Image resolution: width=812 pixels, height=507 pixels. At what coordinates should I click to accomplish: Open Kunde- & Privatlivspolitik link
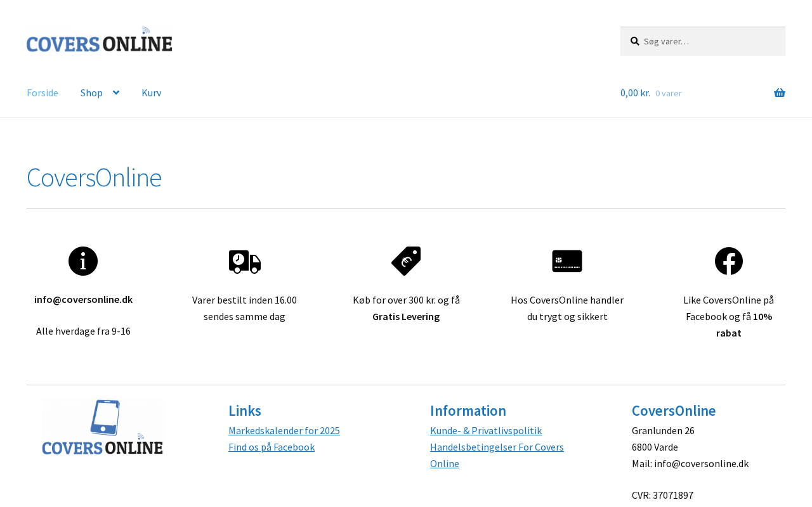(486, 431)
